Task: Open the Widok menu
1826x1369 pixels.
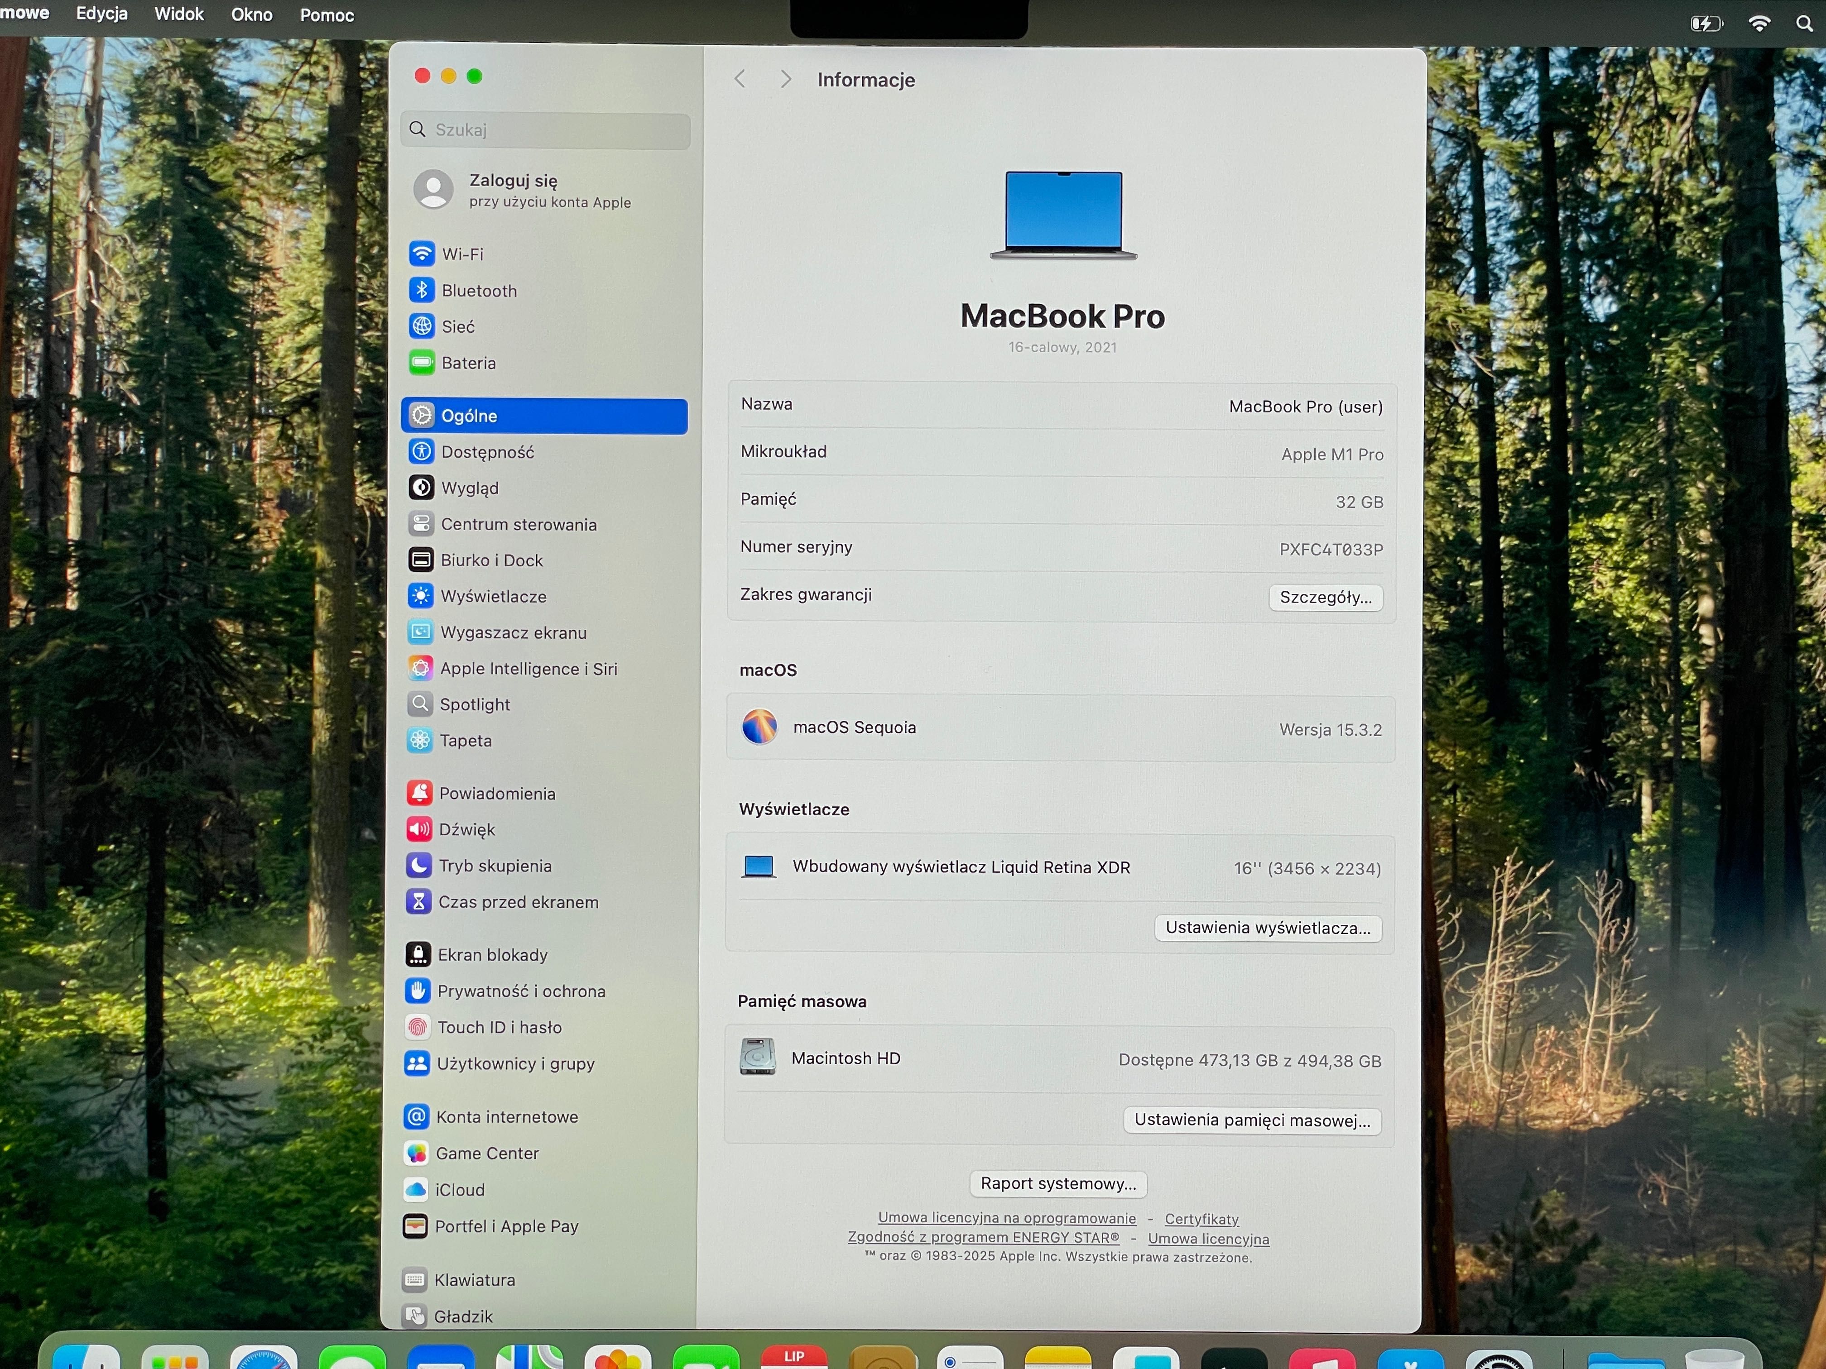Action: coord(179,14)
